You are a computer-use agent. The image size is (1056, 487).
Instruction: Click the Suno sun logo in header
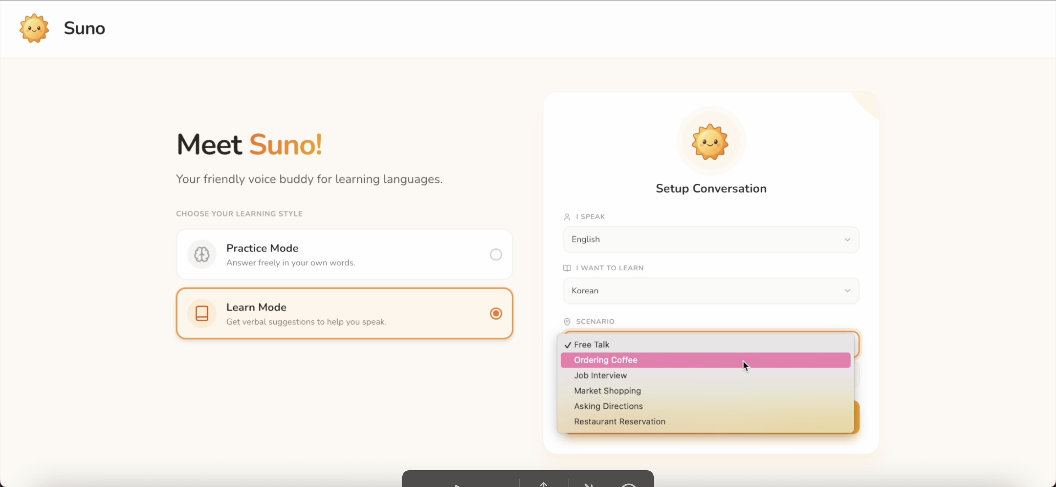pos(34,28)
